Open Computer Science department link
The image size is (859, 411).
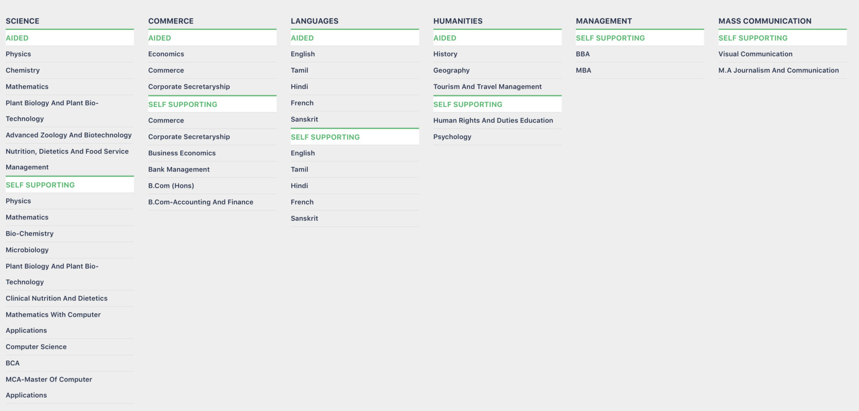tap(36, 347)
